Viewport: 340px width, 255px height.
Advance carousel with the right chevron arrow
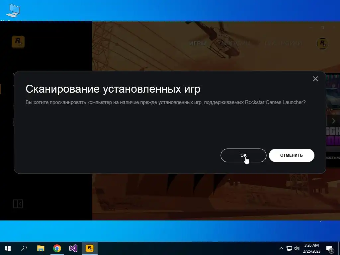click(x=333, y=121)
